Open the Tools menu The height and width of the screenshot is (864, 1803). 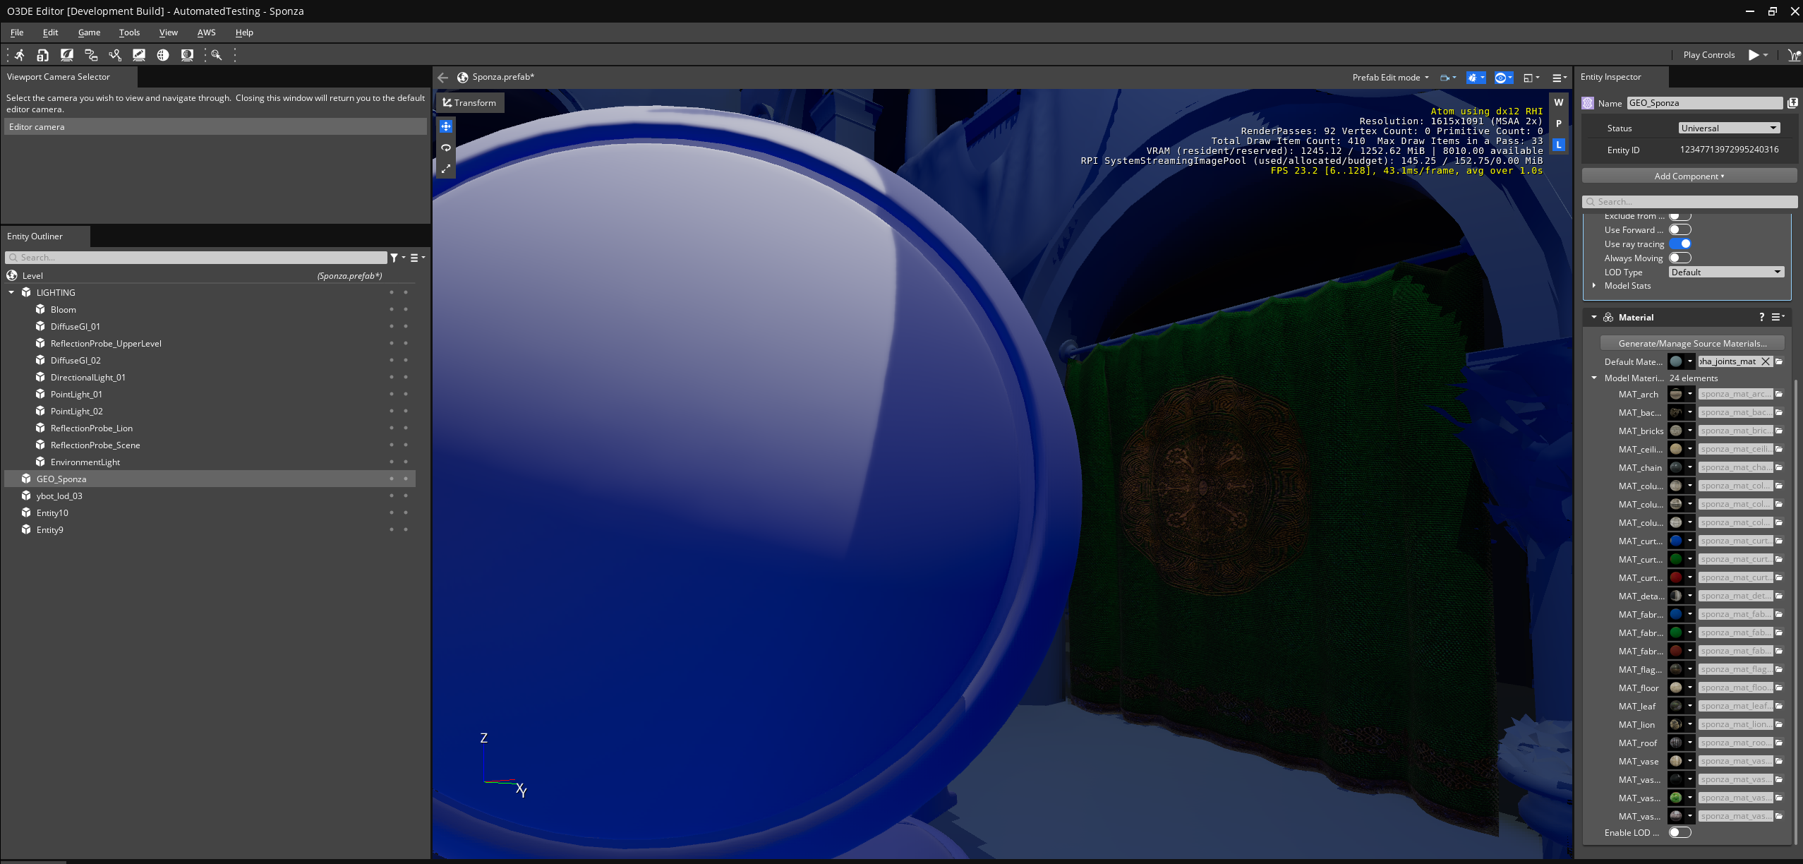129,32
